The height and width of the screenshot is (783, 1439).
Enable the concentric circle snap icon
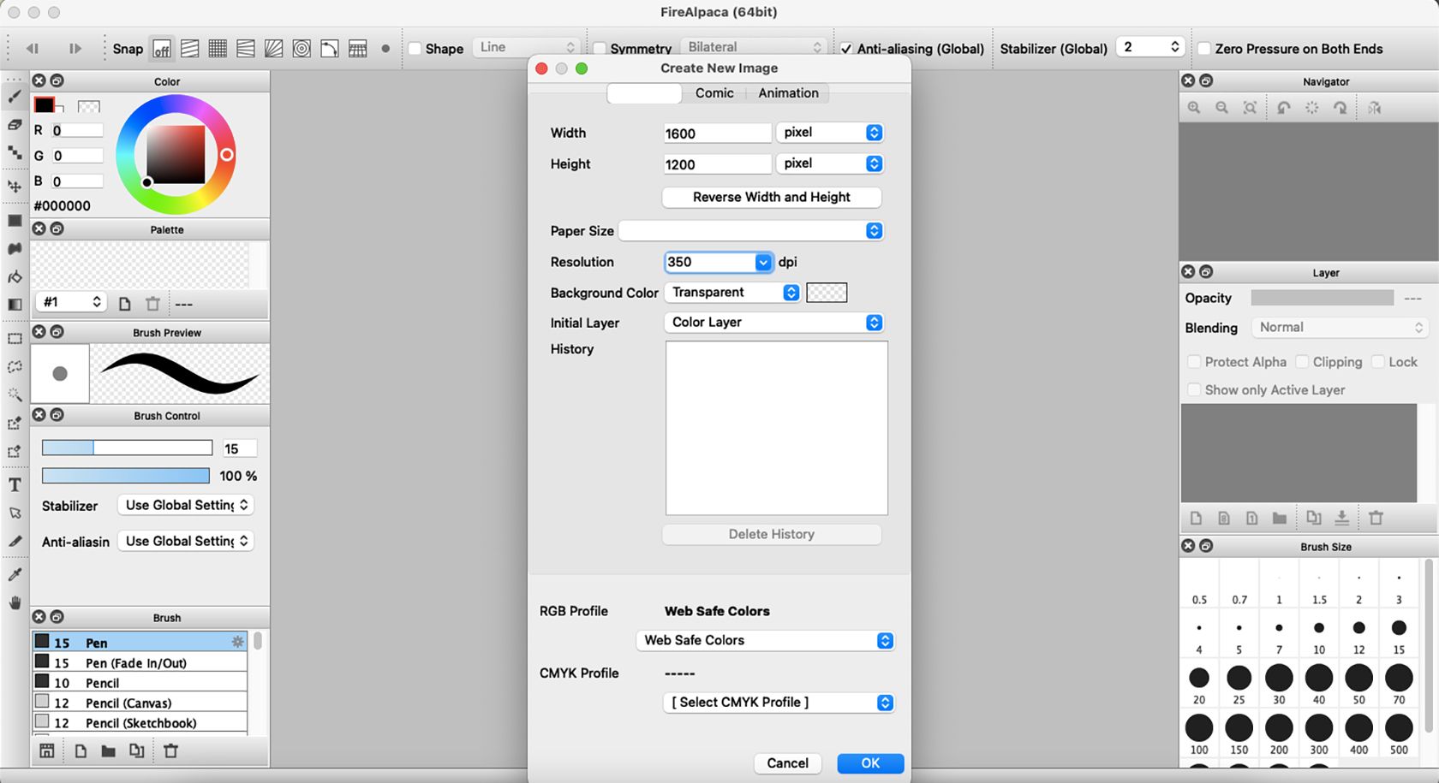302,49
